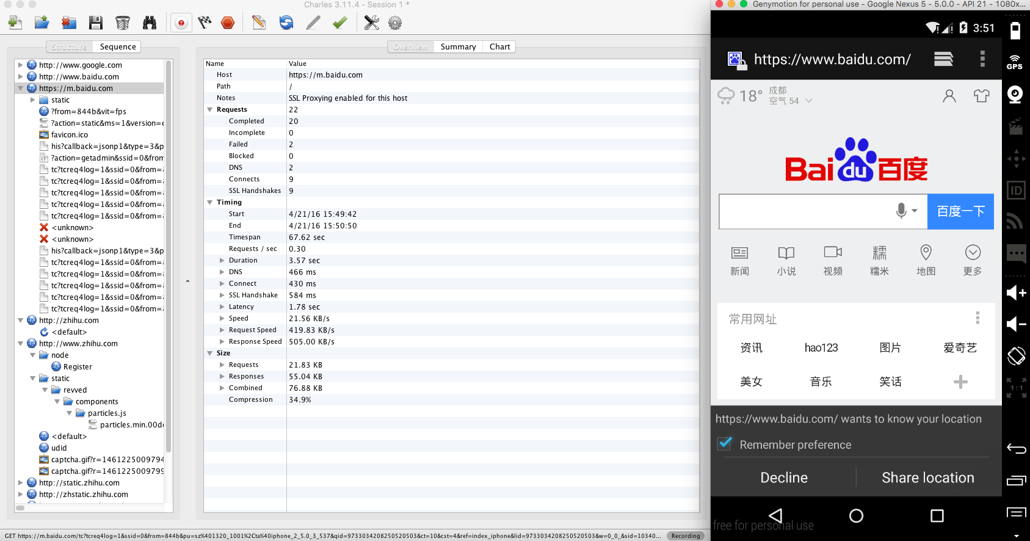1030x541 pixels.
Task: Select the Register item under node
Action: tap(78, 366)
